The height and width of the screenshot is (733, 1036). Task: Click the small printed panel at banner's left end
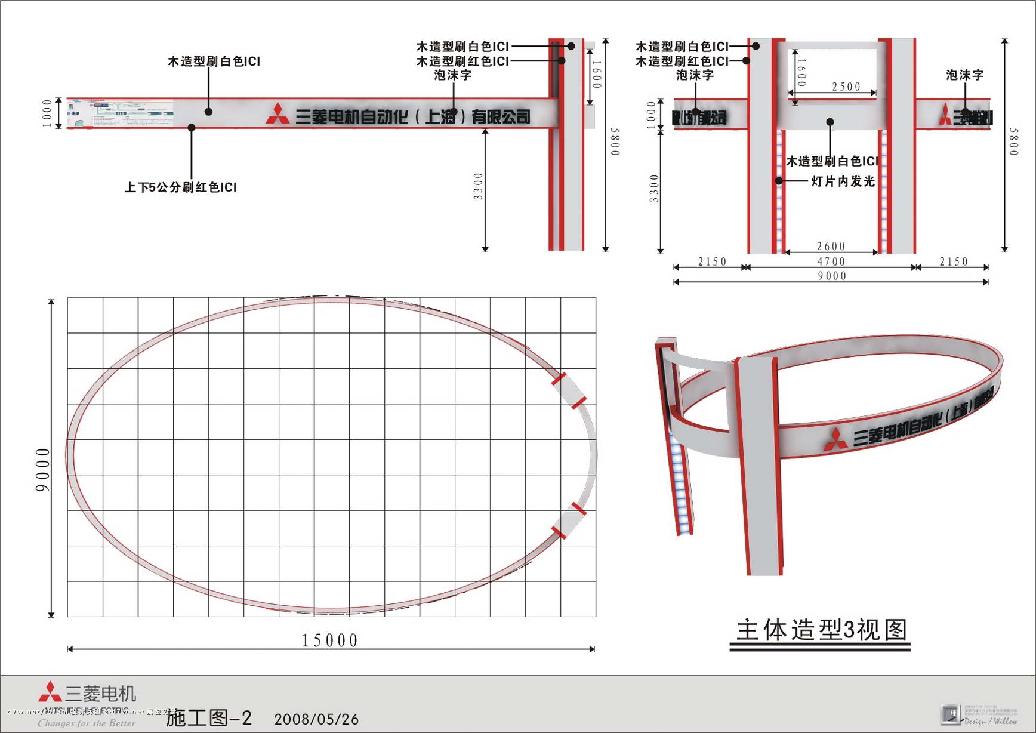(120, 113)
